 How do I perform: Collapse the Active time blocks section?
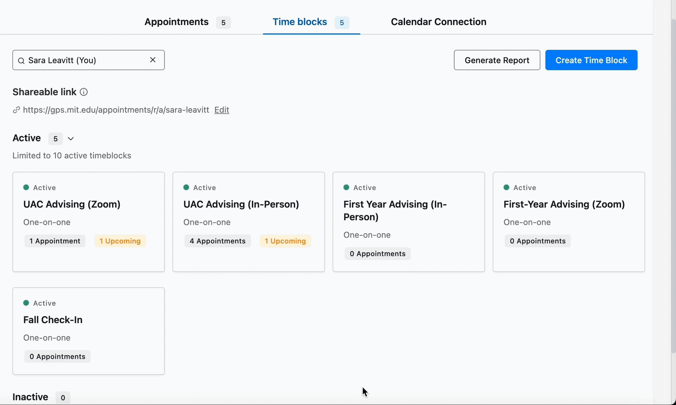click(71, 139)
